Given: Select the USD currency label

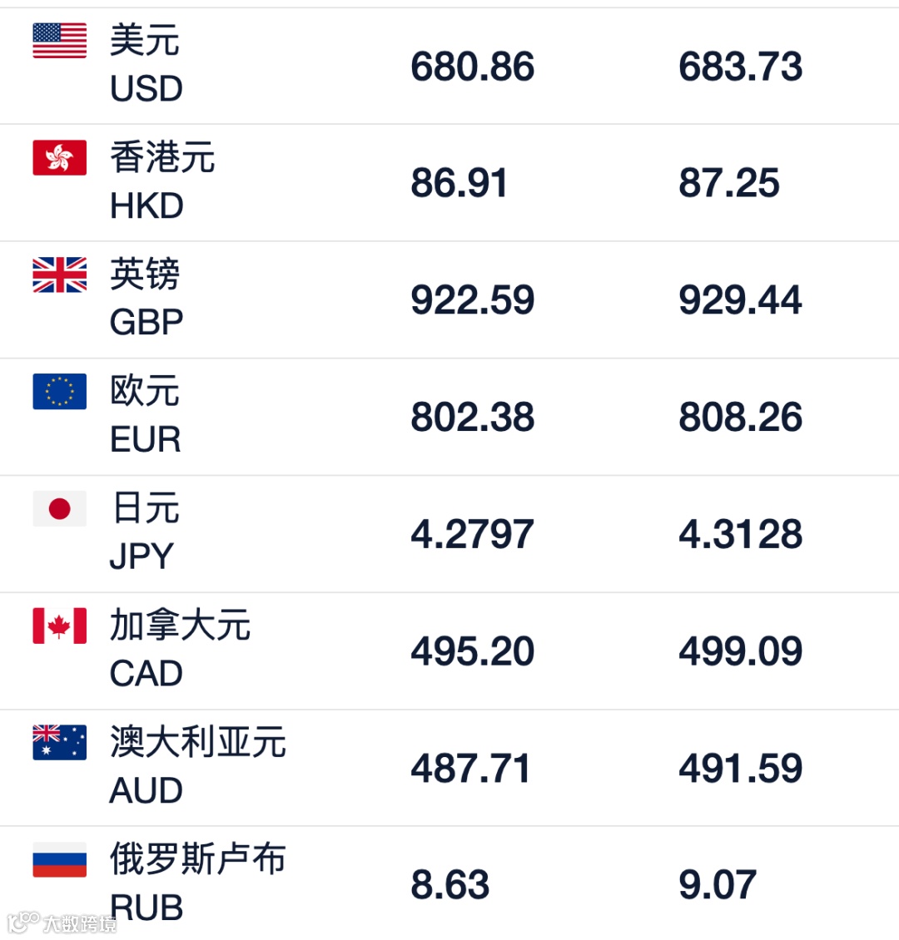Looking at the screenshot, I should point(147,89).
